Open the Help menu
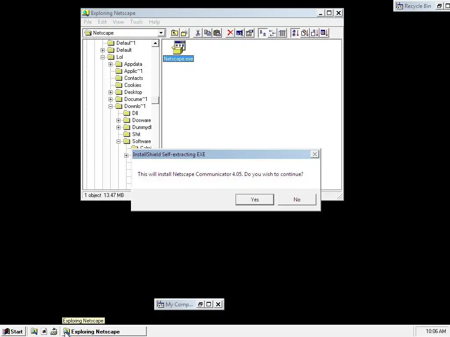This screenshot has height=337, width=450. (154, 22)
